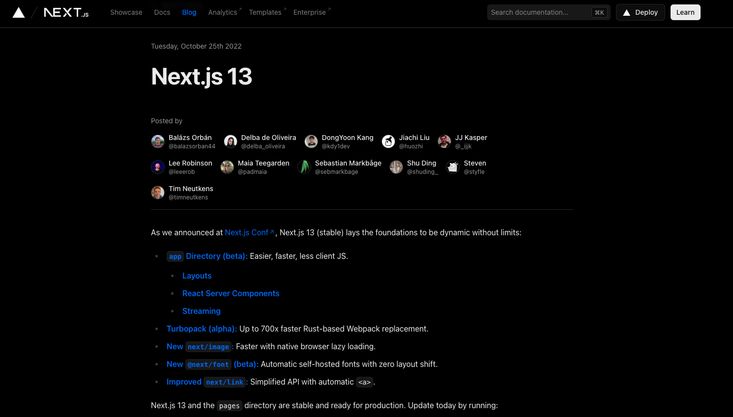Click the @padmaia handle
Screen dimensions: 733x417
click(252, 172)
